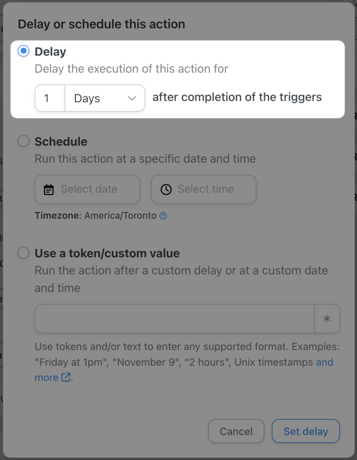Open the timezone help tooltip icon
The image size is (357, 460).
[163, 216]
